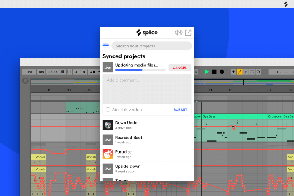Viewport: 294px width, 196px height.
Task: Search your projects field
Action: tap(151, 46)
